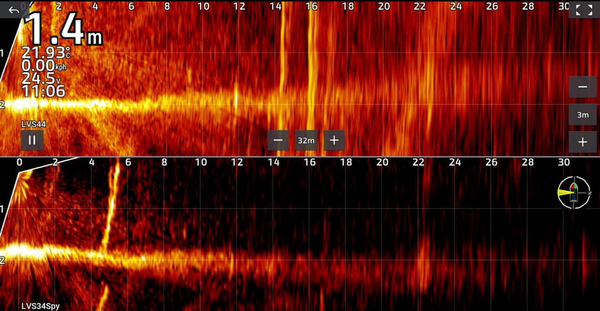Screen dimensions: 600x311
Task: Open the 32m forward range setting
Action: [x=306, y=140]
